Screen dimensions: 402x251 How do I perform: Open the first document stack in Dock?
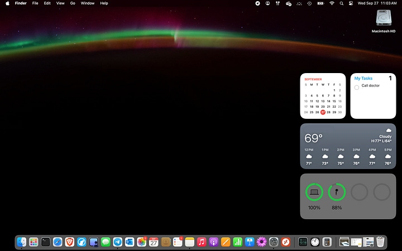(344, 242)
